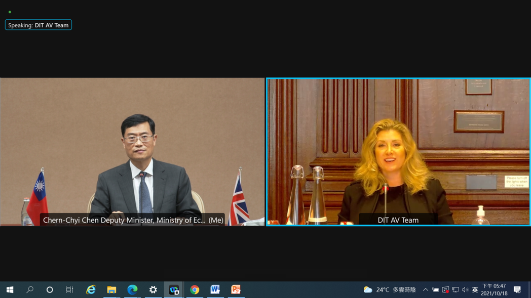
Task: Switch to Microsoft Edge on taskbar
Action: point(132,290)
